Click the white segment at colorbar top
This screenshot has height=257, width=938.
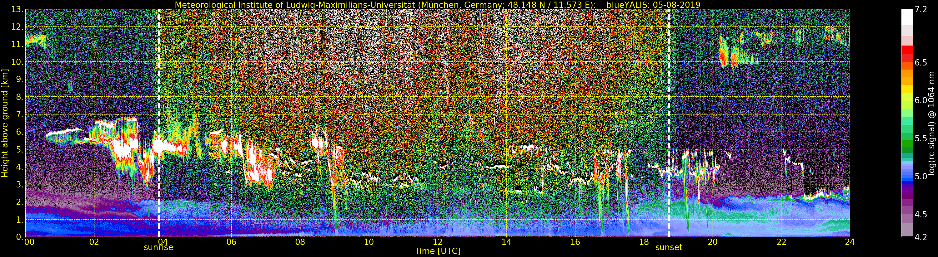tap(907, 17)
